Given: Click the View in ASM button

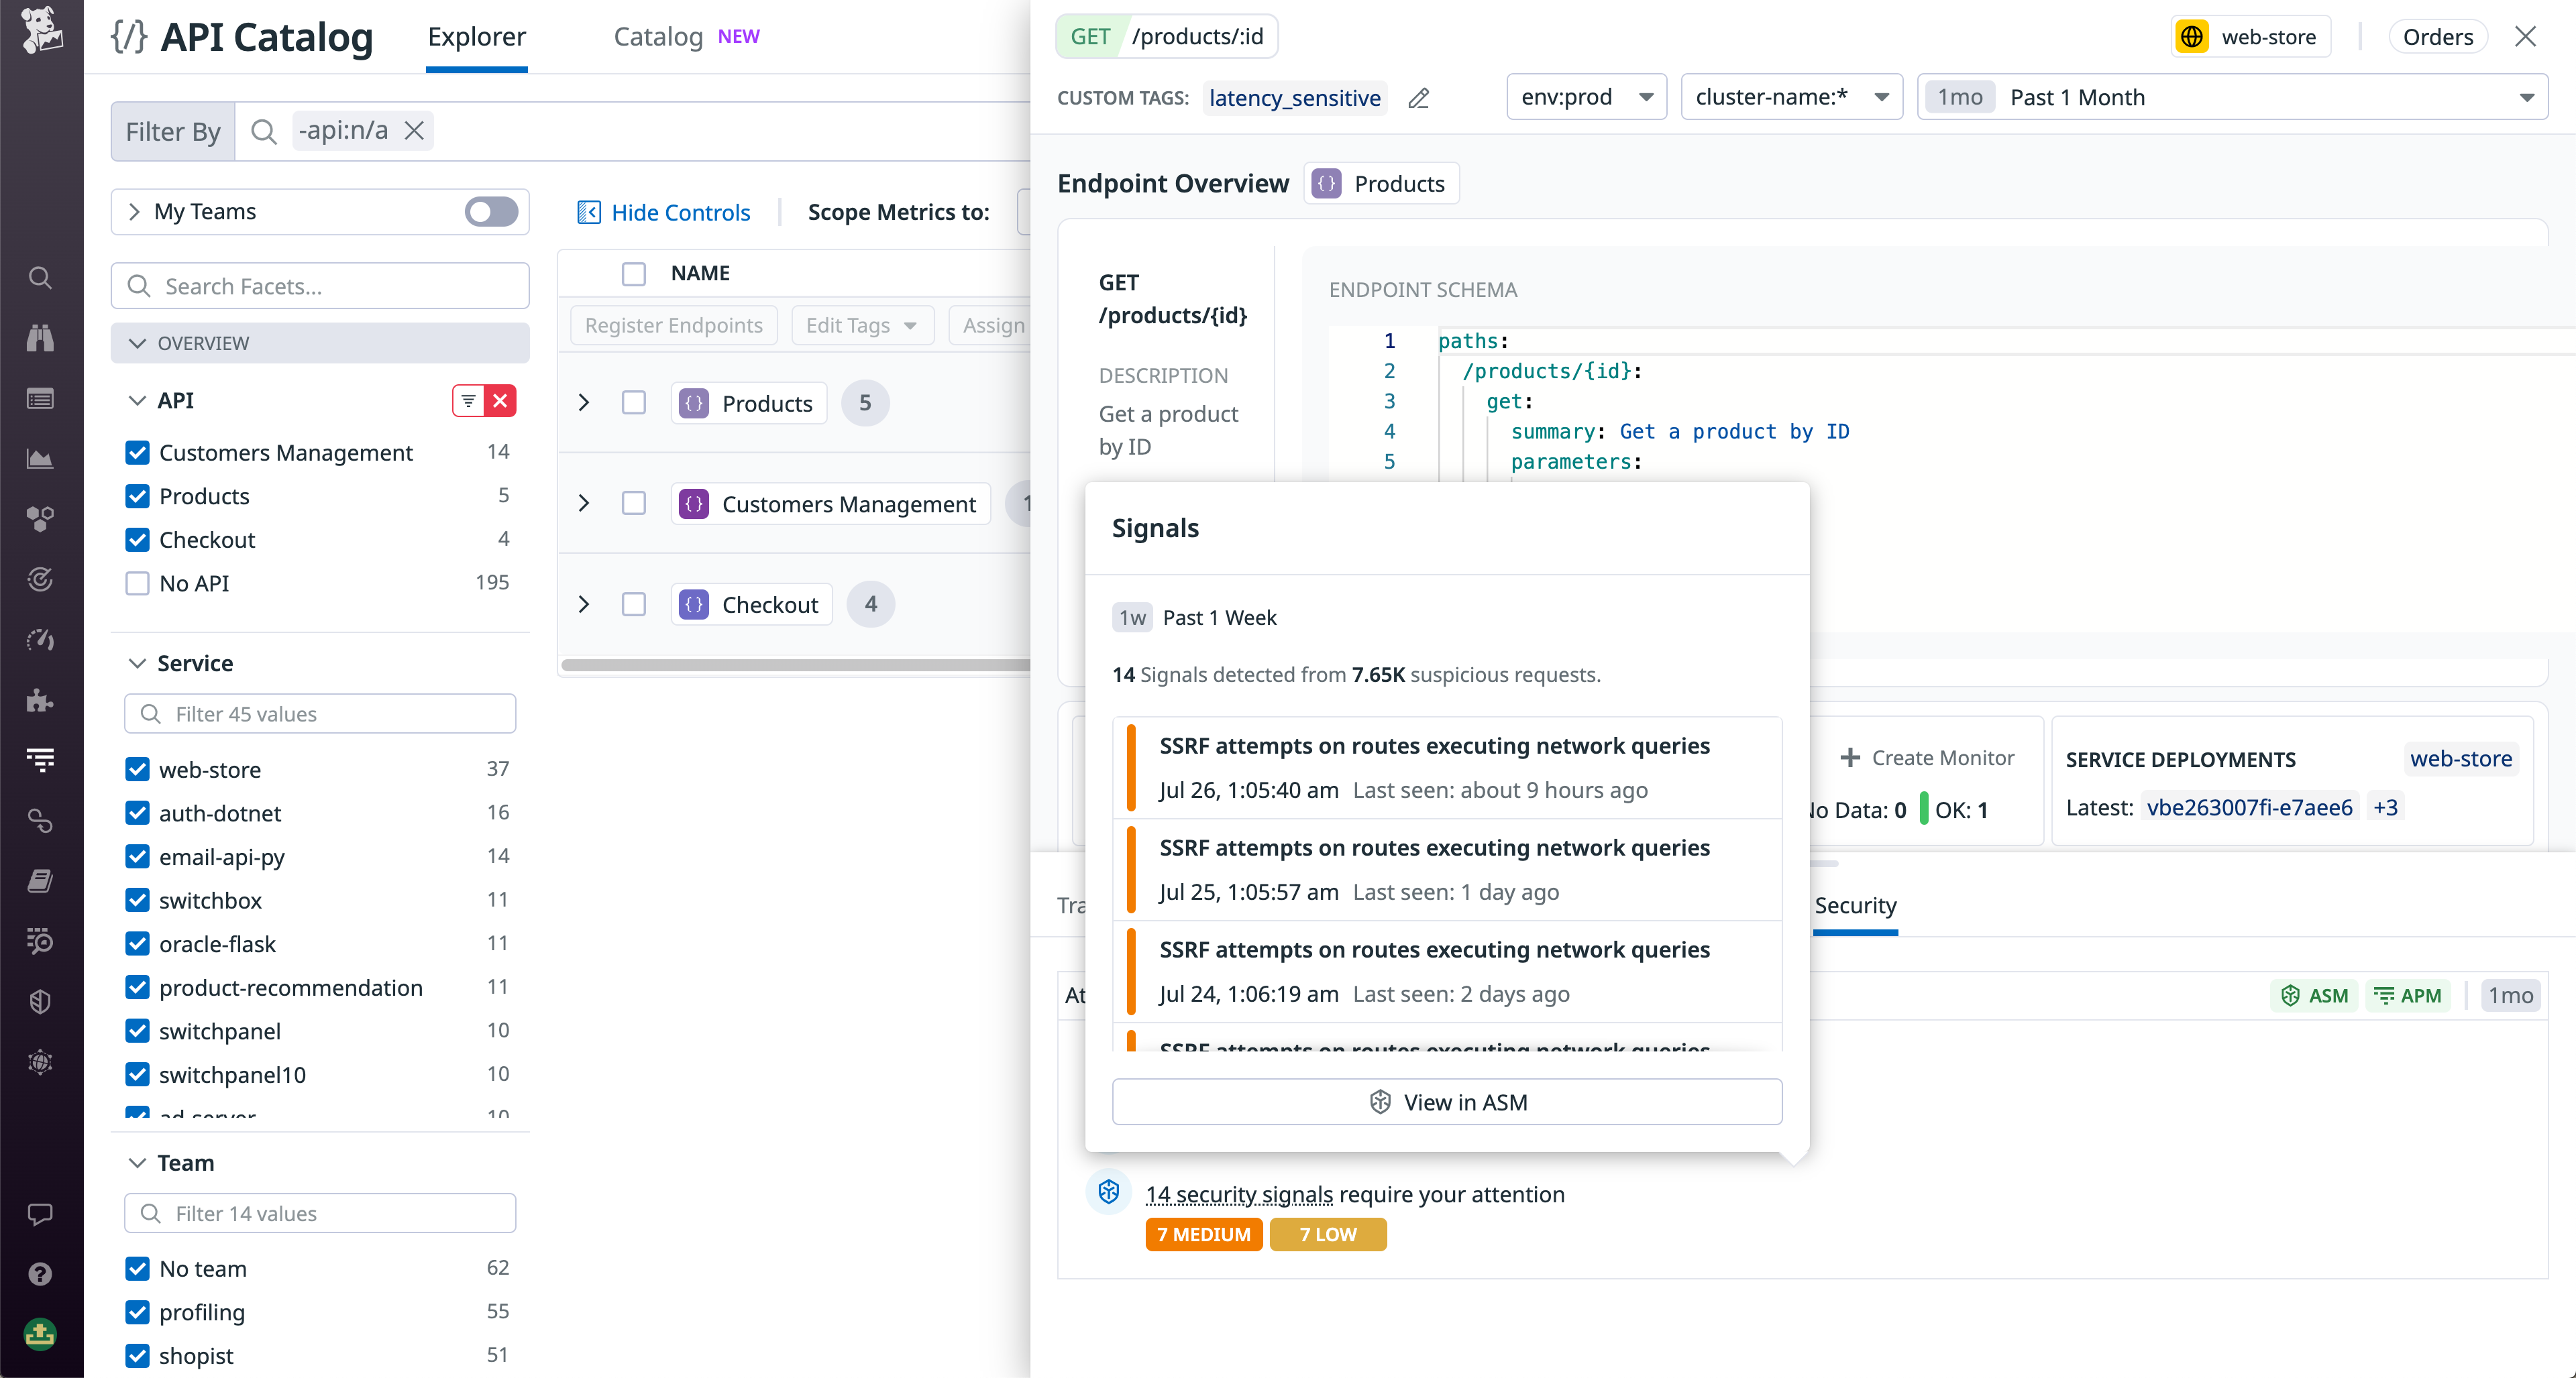Looking at the screenshot, I should point(1447,1101).
